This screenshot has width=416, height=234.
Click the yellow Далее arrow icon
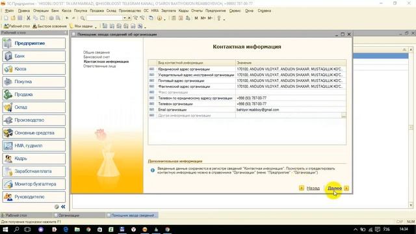click(x=346, y=188)
